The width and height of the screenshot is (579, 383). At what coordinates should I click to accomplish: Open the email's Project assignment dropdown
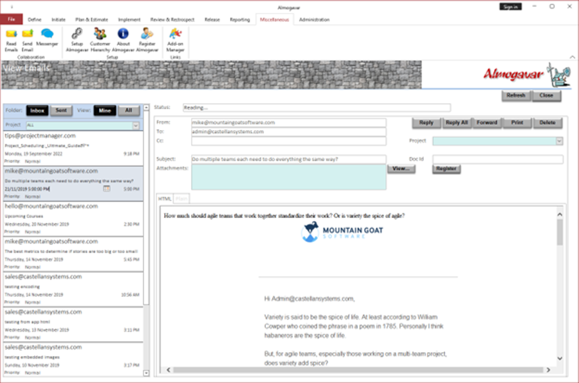pyautogui.click(x=559, y=141)
